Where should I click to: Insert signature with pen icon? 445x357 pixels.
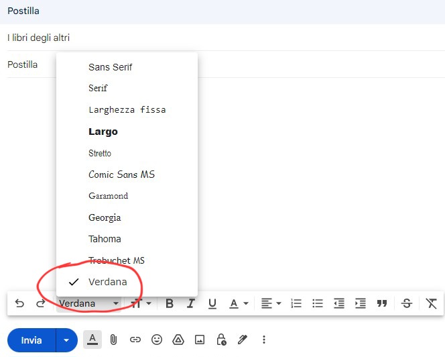pos(243,340)
